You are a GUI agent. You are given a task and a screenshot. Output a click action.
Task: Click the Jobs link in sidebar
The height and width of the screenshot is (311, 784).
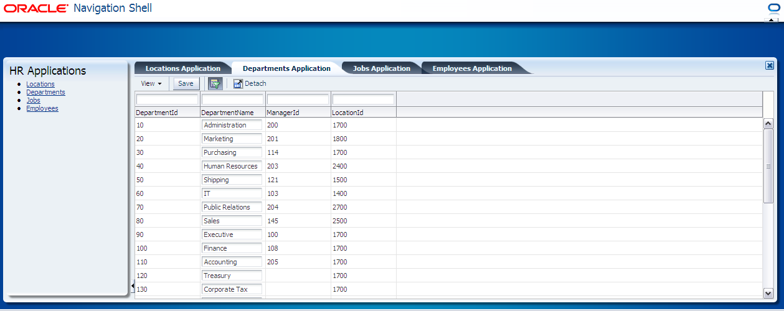pos(33,100)
